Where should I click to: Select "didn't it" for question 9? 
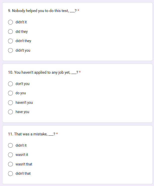click(x=11, y=22)
